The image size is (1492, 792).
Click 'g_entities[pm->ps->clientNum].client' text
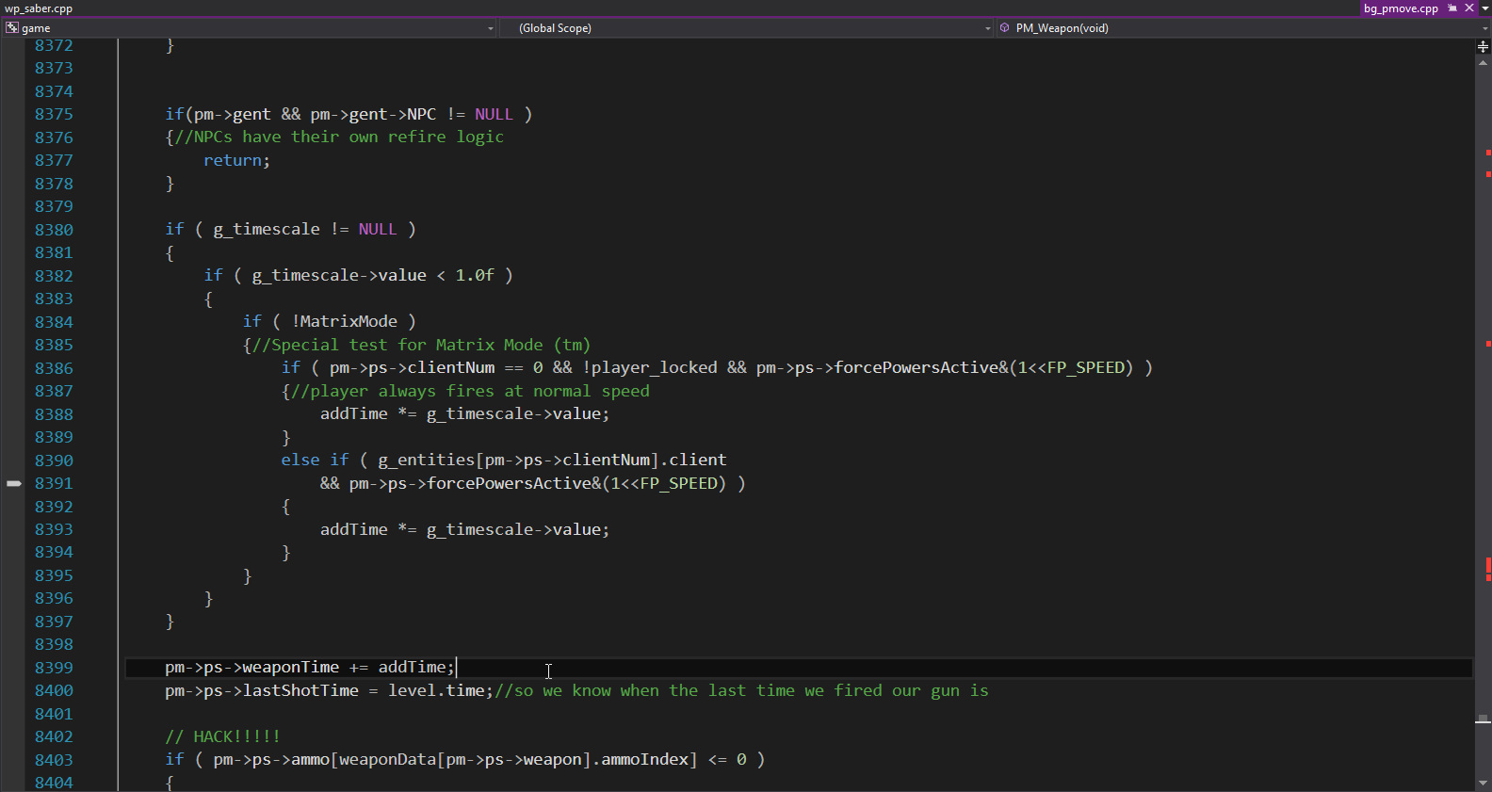552,460
